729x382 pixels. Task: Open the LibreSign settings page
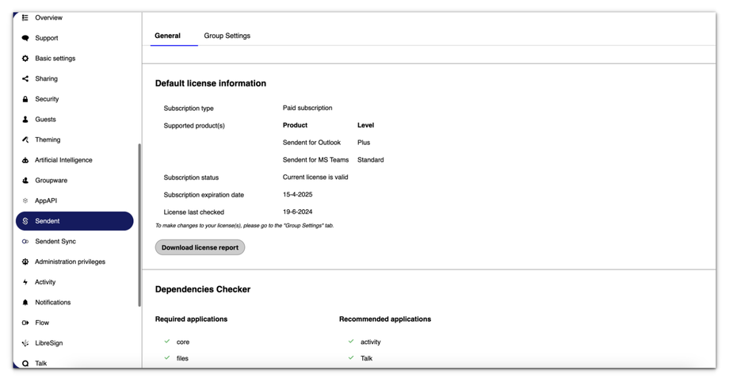point(48,343)
